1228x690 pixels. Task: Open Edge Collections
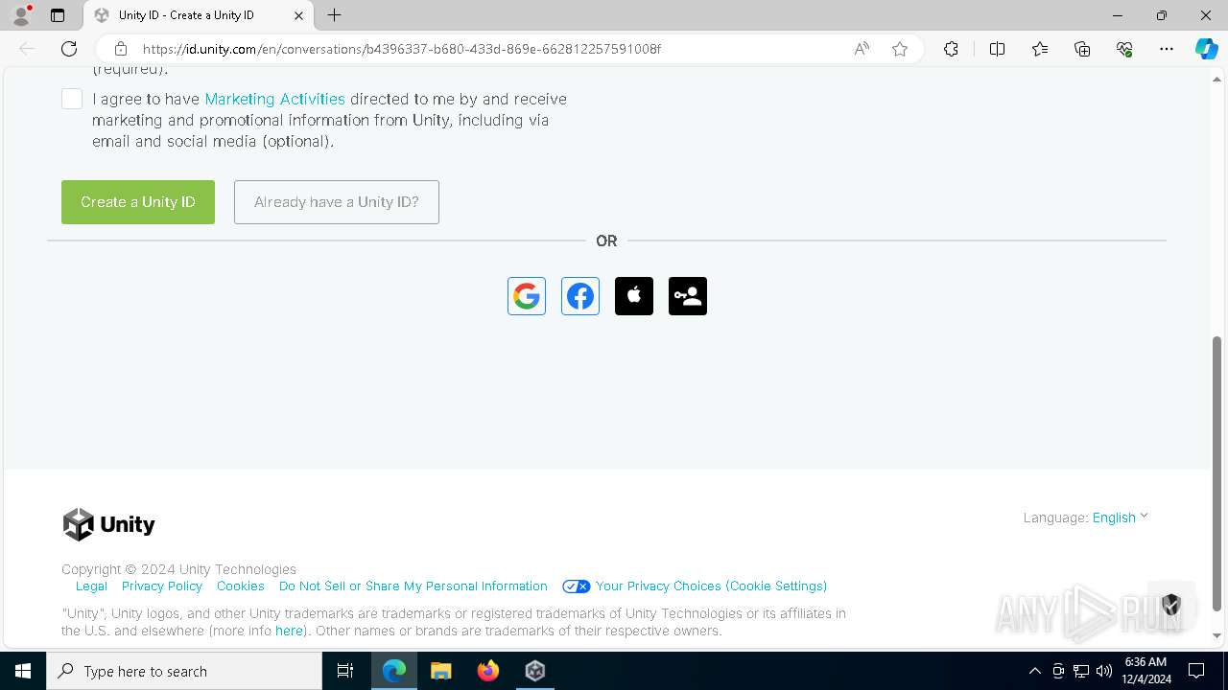coord(1082,49)
